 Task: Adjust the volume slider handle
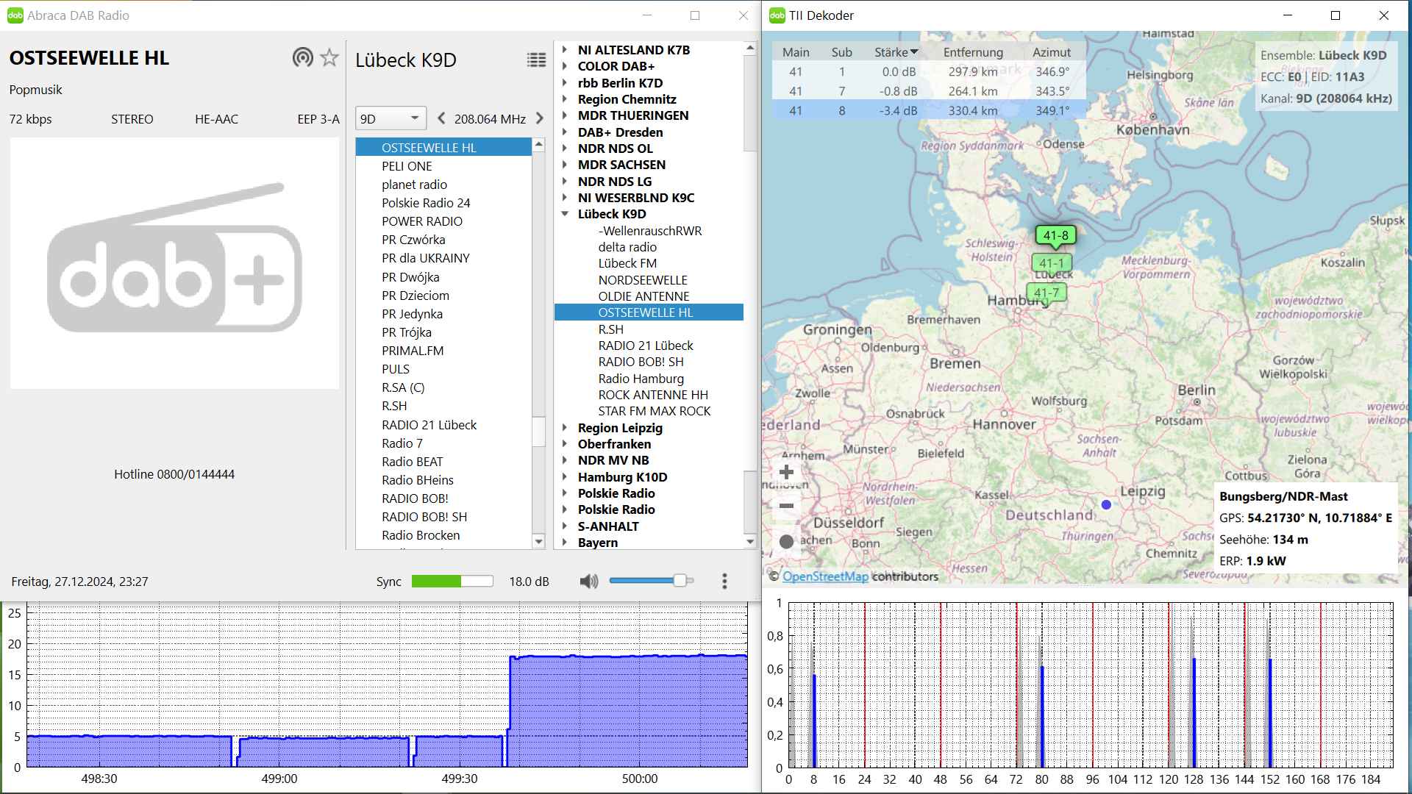(680, 581)
